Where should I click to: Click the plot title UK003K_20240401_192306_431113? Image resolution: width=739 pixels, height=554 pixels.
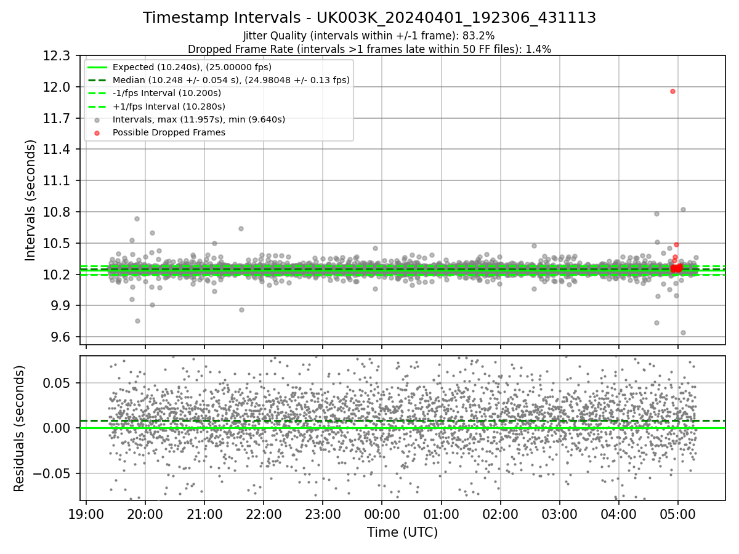point(369,18)
